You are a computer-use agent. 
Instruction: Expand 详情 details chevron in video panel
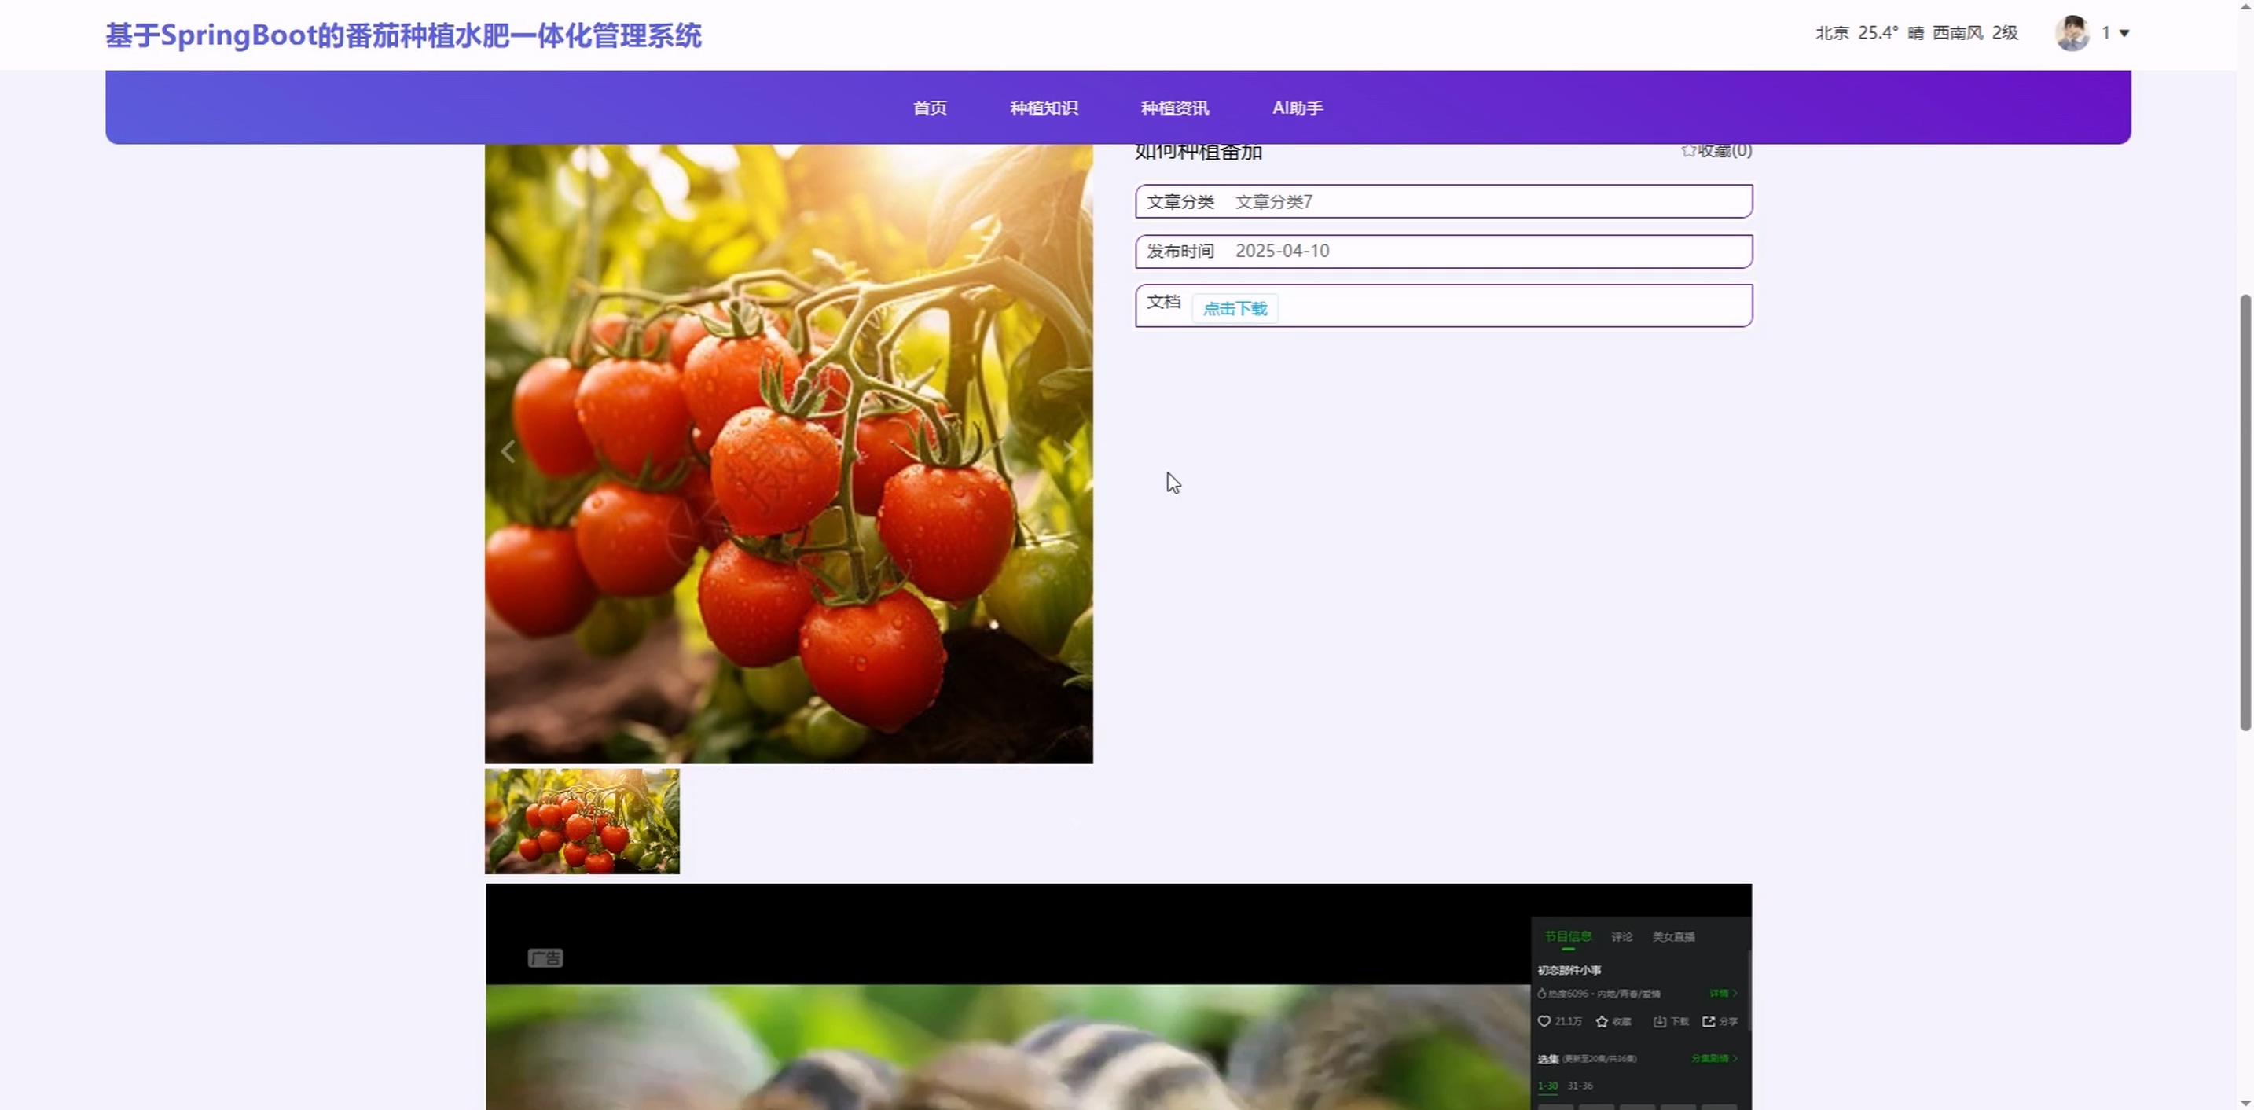click(x=1735, y=993)
